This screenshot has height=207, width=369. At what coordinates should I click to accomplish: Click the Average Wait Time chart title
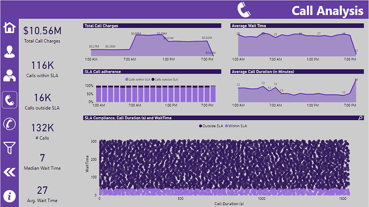[x=249, y=26]
